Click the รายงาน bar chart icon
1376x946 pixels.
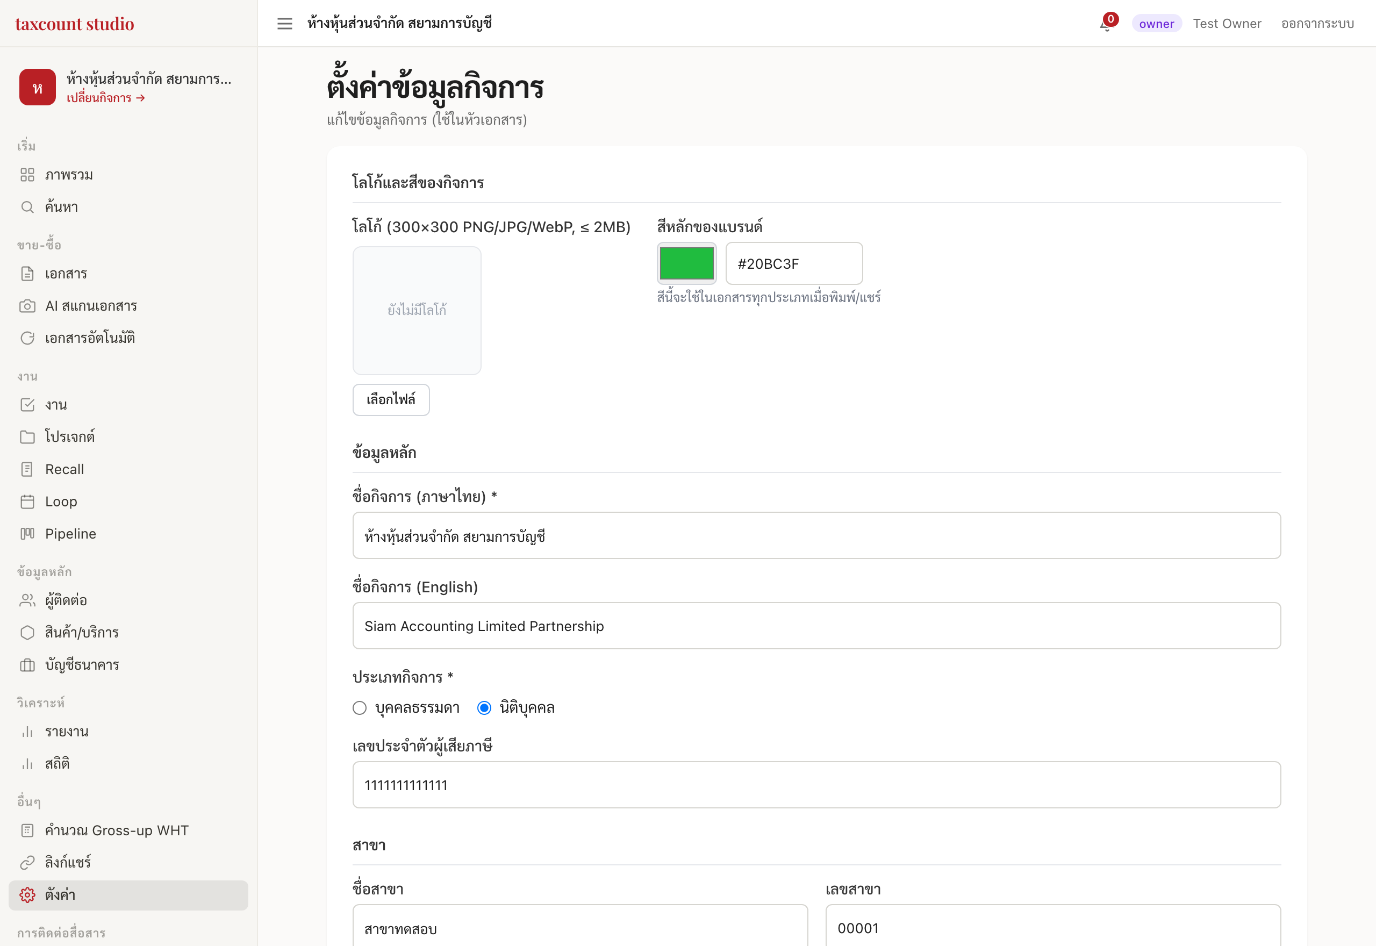tap(27, 732)
